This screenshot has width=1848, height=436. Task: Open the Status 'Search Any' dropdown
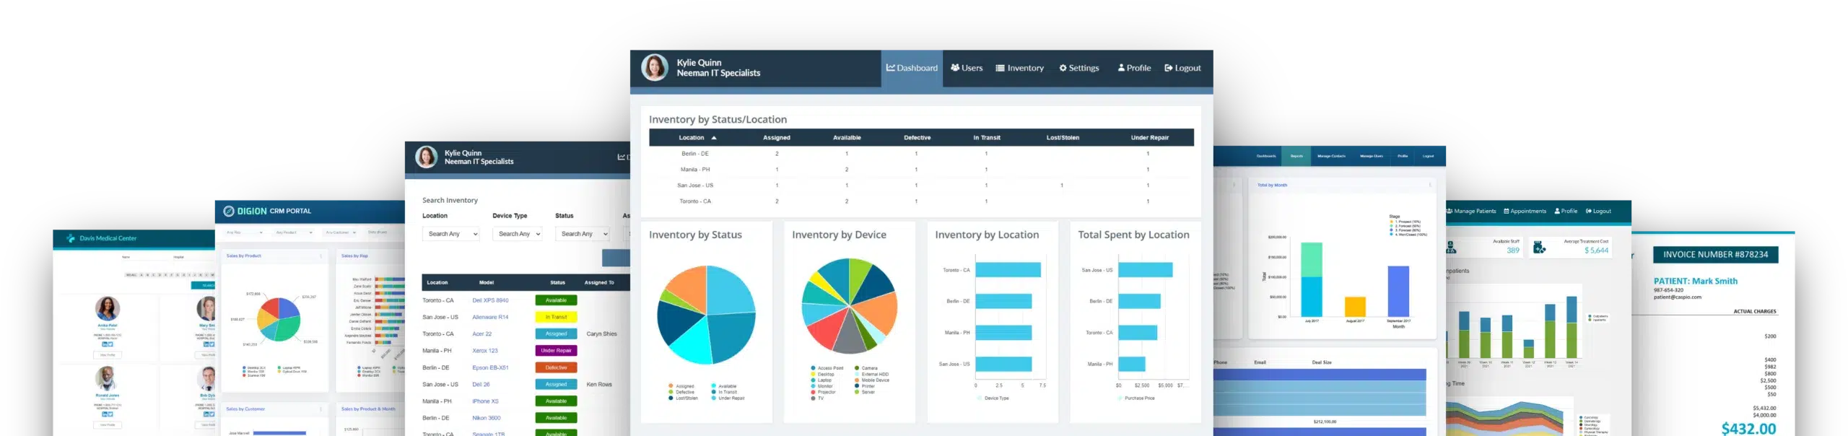click(582, 234)
